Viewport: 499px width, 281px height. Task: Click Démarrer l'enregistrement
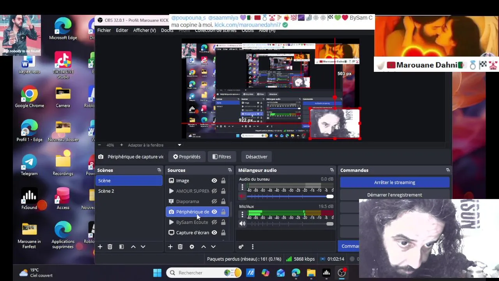click(395, 195)
